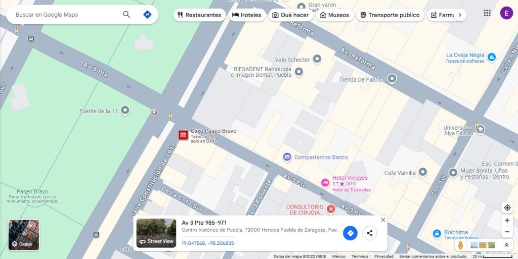Expand the map imagery options panel

506,245
